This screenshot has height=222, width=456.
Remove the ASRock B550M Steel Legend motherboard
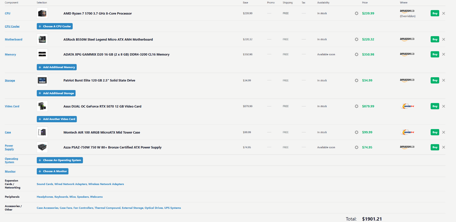[x=443, y=39]
